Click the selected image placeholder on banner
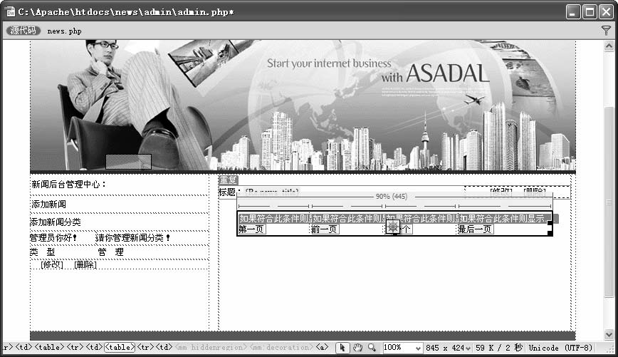 click(x=128, y=162)
